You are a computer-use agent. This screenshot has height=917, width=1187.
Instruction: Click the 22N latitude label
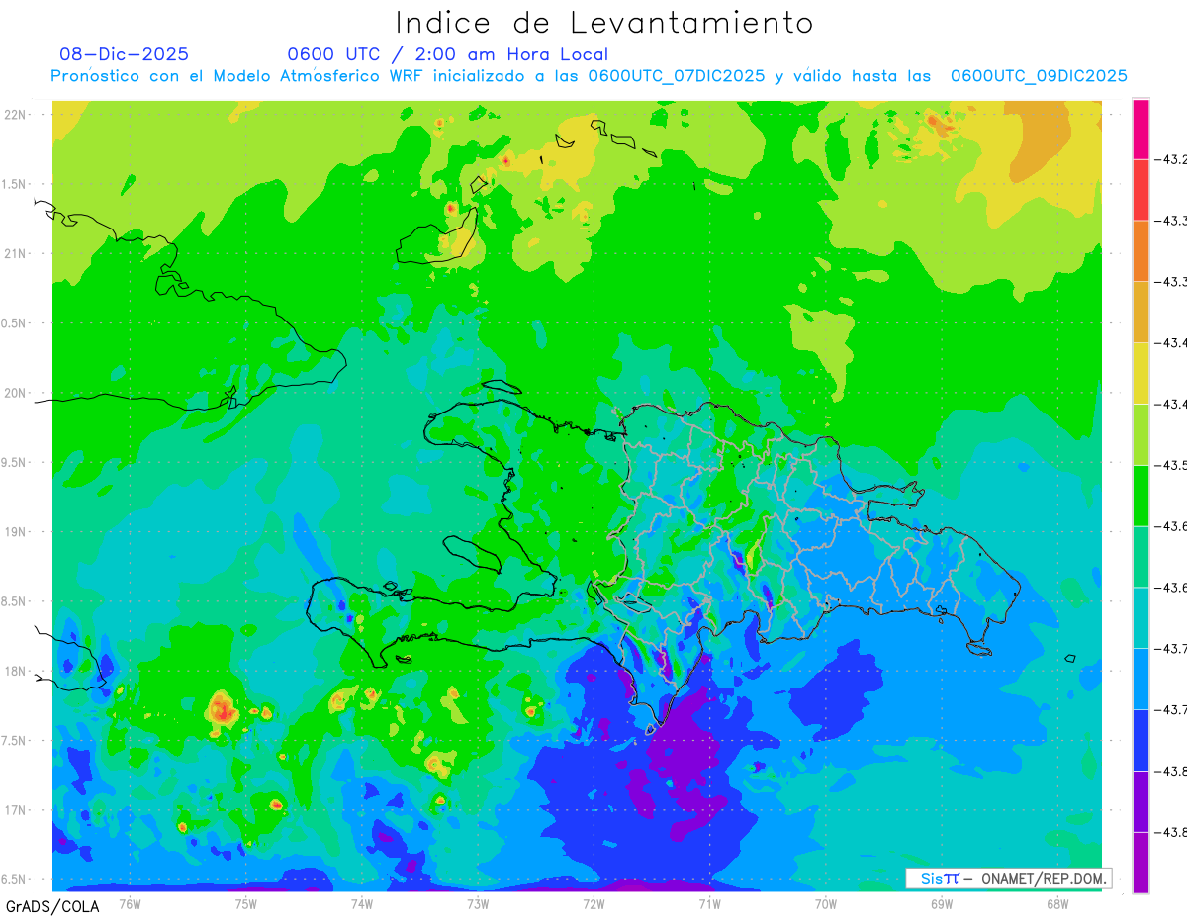tap(16, 114)
